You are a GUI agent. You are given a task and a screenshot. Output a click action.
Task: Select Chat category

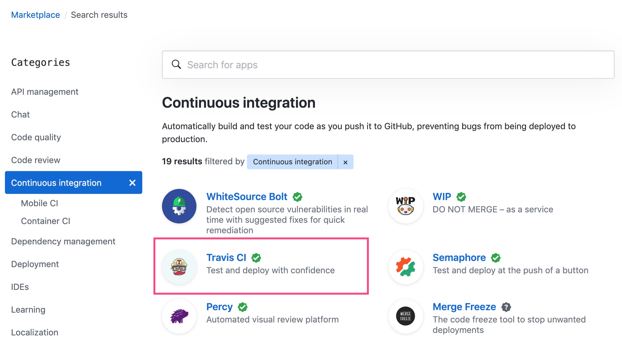coord(20,114)
